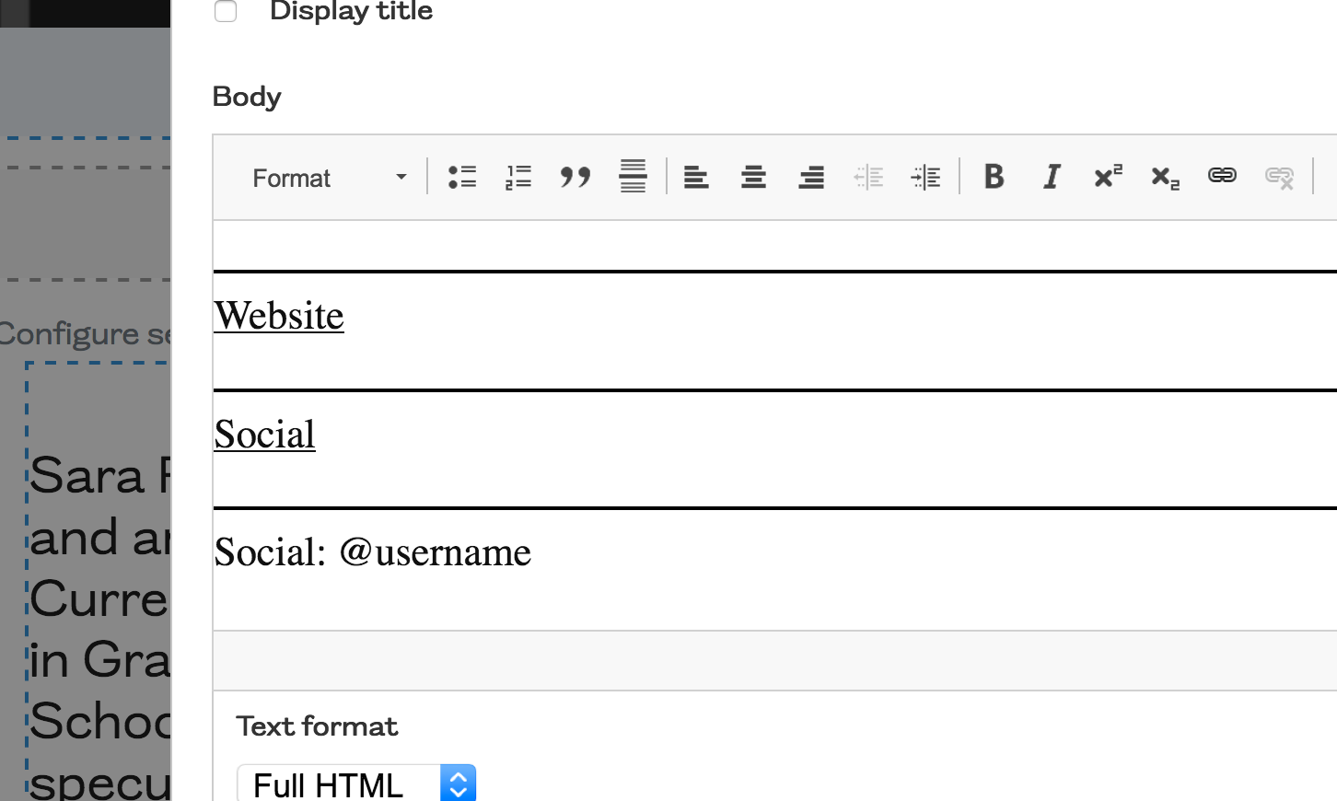Apply superscript formatting
Image resolution: width=1337 pixels, height=801 pixels.
pos(1108,177)
